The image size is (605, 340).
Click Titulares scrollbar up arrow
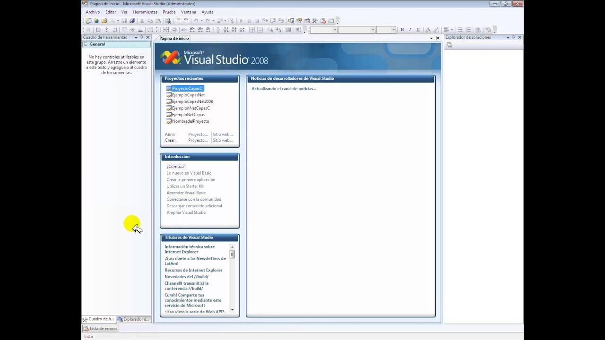232,247
